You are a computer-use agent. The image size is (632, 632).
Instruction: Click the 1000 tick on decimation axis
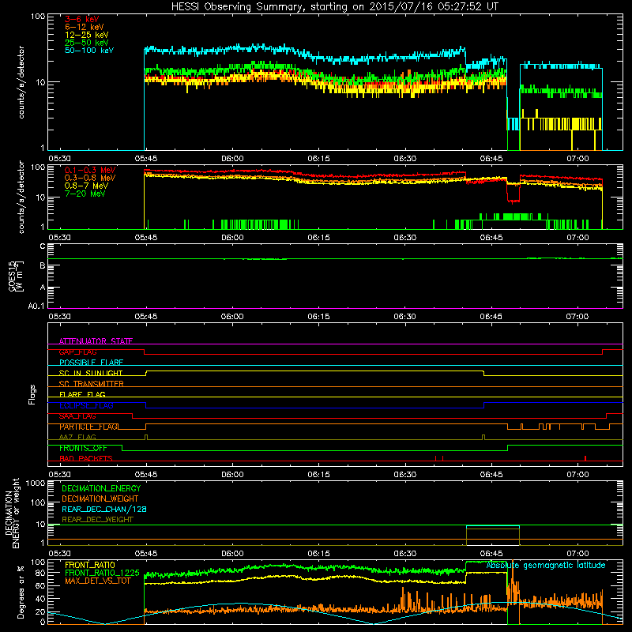point(36,483)
